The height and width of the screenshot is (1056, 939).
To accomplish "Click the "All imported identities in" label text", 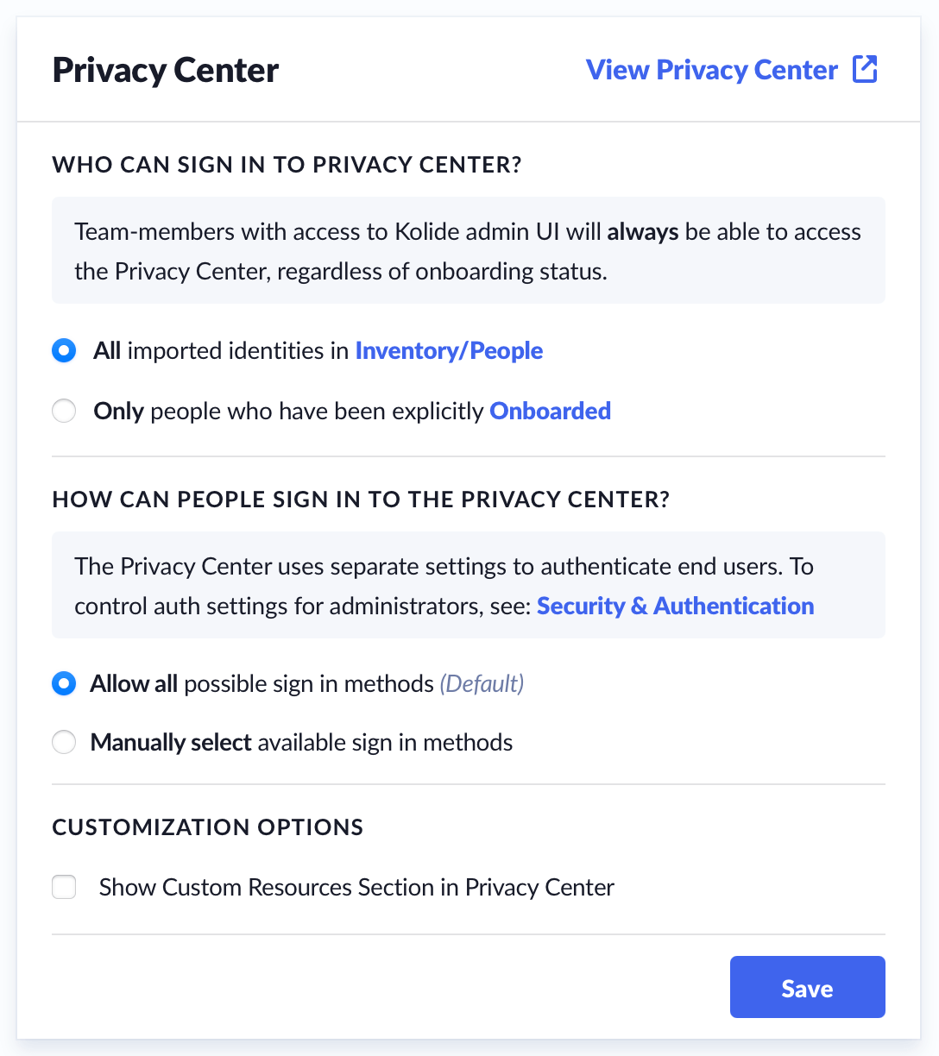I will pos(223,351).
